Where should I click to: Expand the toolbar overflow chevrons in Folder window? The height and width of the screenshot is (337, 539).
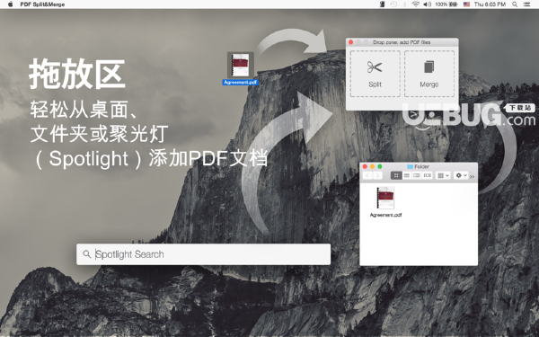(472, 176)
